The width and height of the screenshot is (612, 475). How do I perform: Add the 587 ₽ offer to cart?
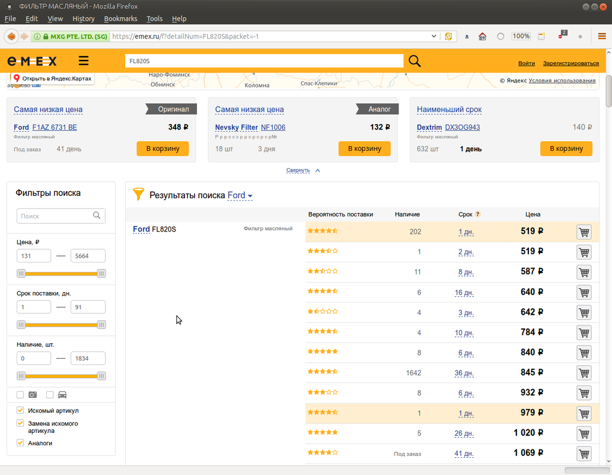pos(584,273)
